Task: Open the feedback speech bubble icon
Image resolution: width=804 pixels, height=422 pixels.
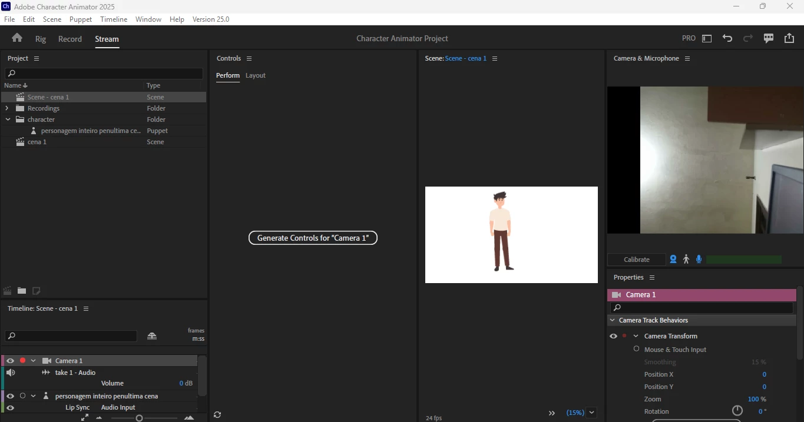Action: (769, 38)
